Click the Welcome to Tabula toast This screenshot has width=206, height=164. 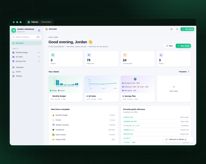pos(178,139)
